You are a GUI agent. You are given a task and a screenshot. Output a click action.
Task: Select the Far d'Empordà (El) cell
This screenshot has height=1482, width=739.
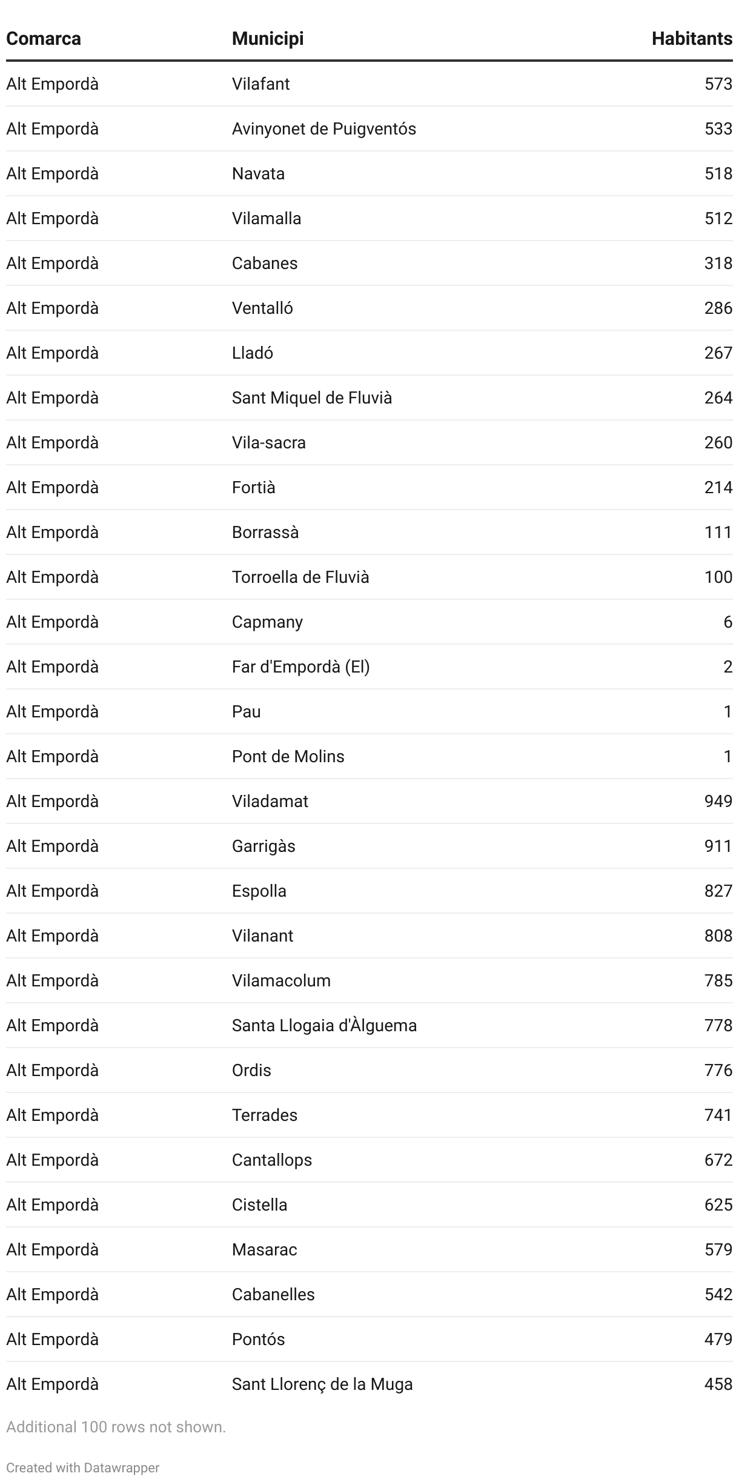click(x=300, y=666)
